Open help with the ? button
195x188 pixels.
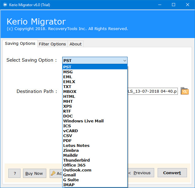pos(14,173)
